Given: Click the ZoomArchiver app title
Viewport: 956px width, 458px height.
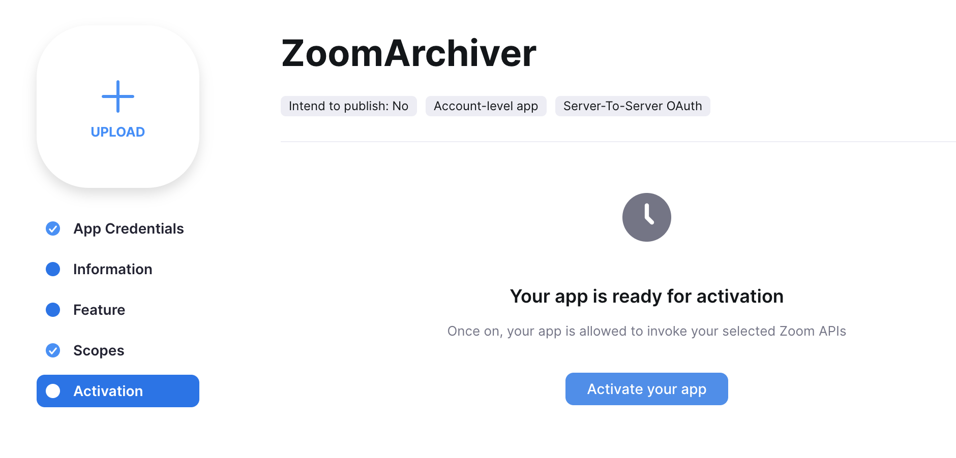Looking at the screenshot, I should pyautogui.click(x=409, y=53).
